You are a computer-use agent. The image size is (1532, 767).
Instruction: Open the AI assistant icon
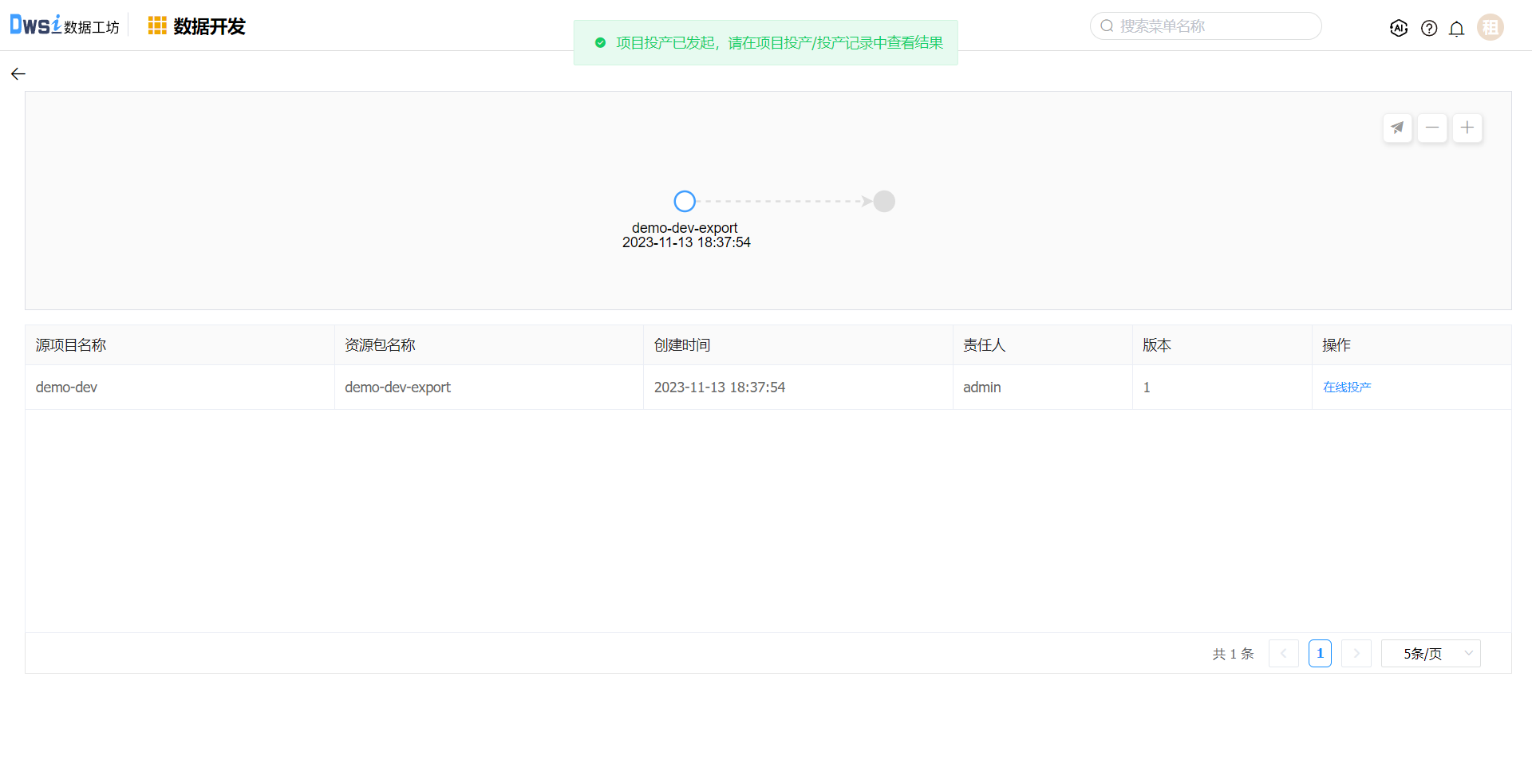click(1398, 28)
